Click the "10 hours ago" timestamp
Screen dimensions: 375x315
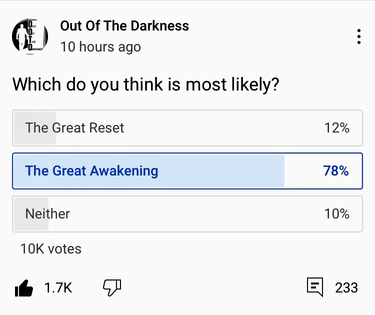[x=100, y=47]
